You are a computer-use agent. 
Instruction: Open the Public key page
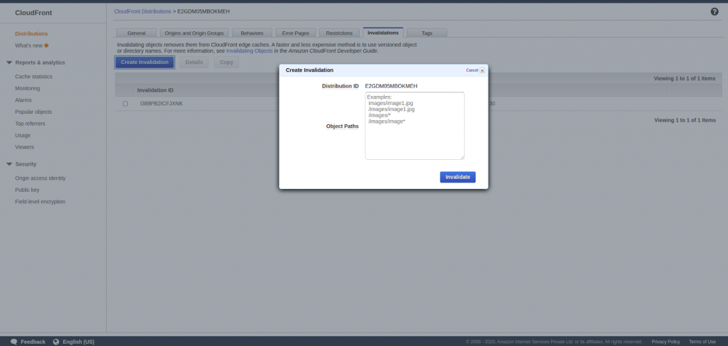tap(28, 190)
